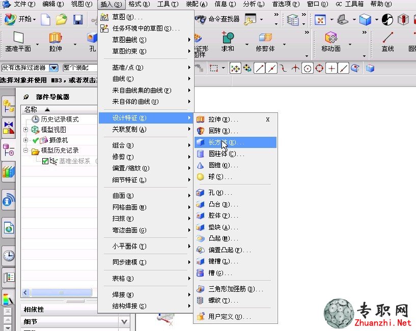
Task: Sort by the 名称 column header
Action: pos(59,109)
